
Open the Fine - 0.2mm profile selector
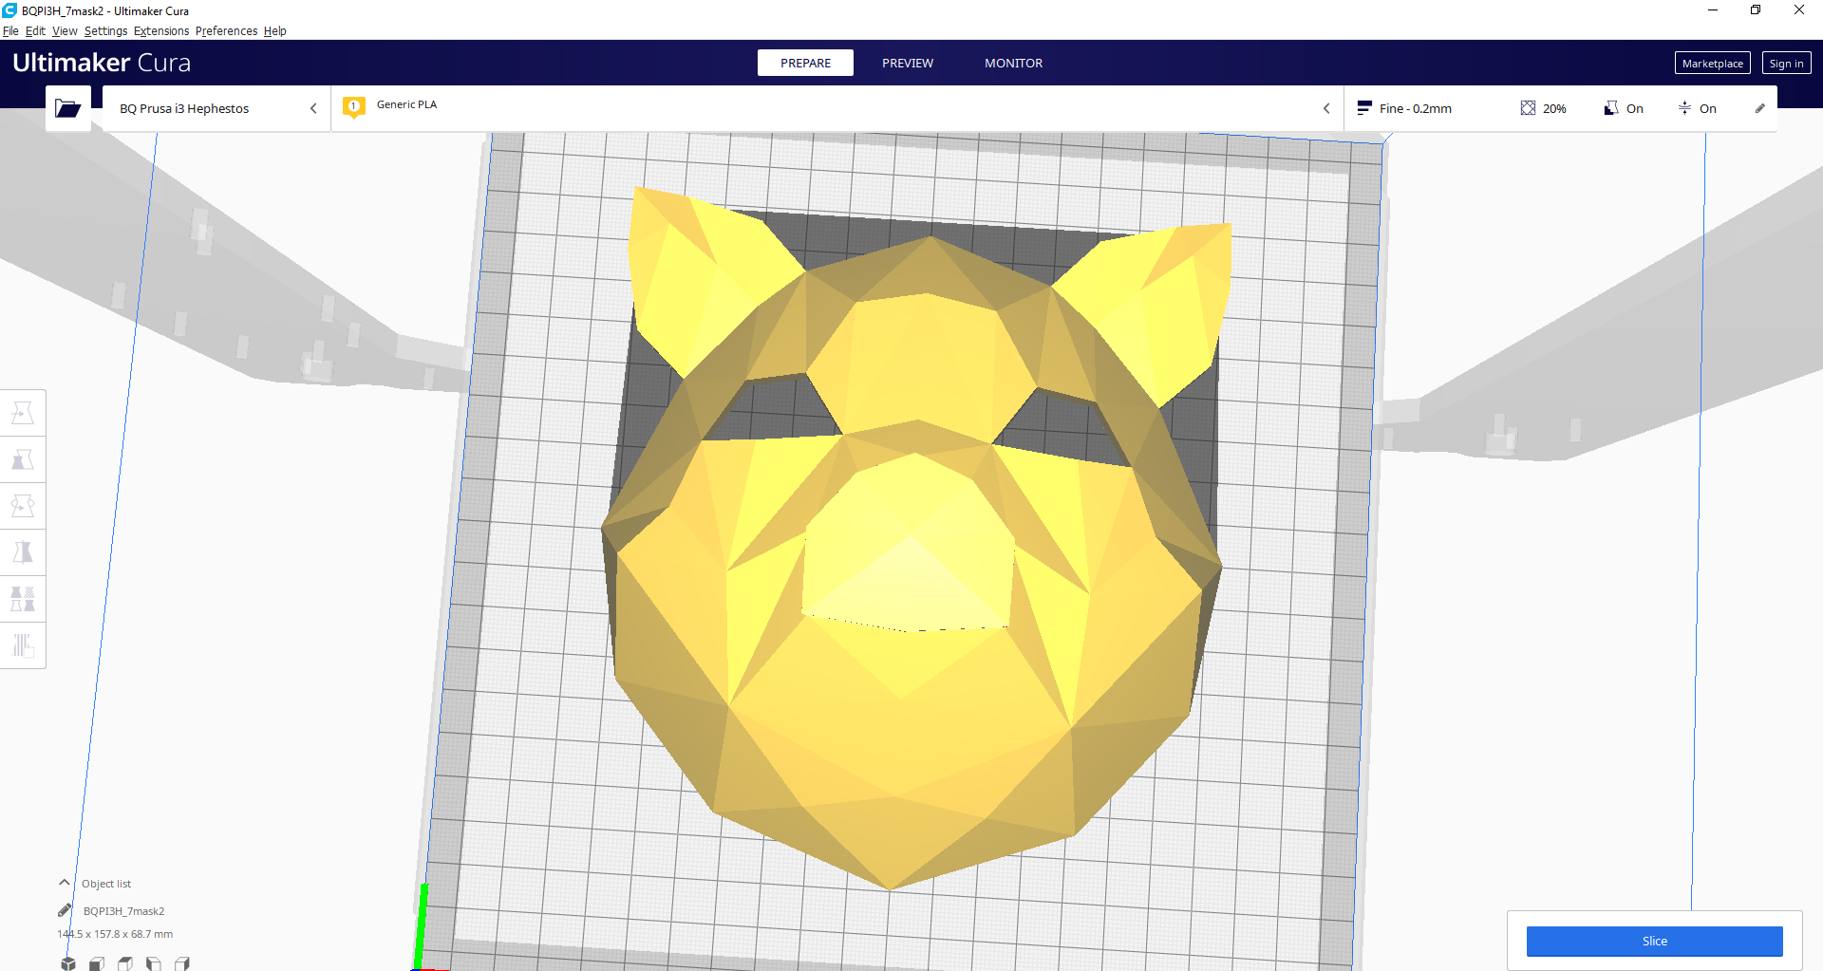(1414, 108)
